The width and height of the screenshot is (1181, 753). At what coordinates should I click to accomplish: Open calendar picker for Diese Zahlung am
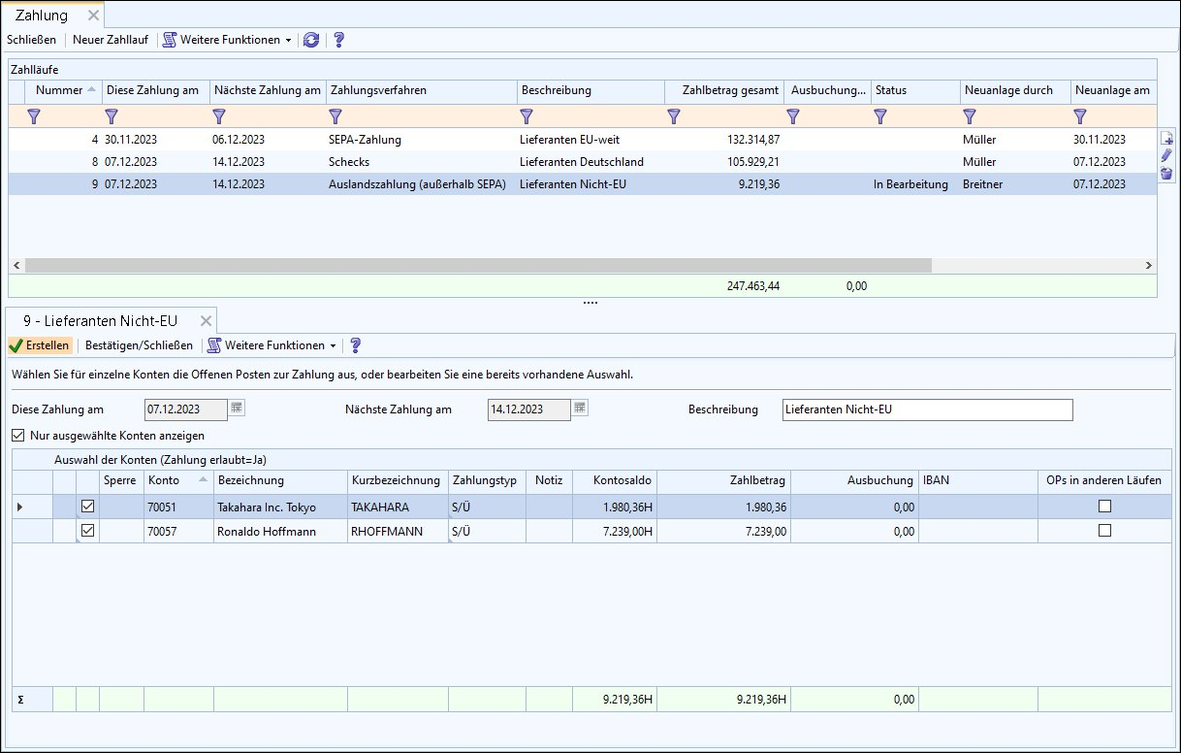[237, 409]
